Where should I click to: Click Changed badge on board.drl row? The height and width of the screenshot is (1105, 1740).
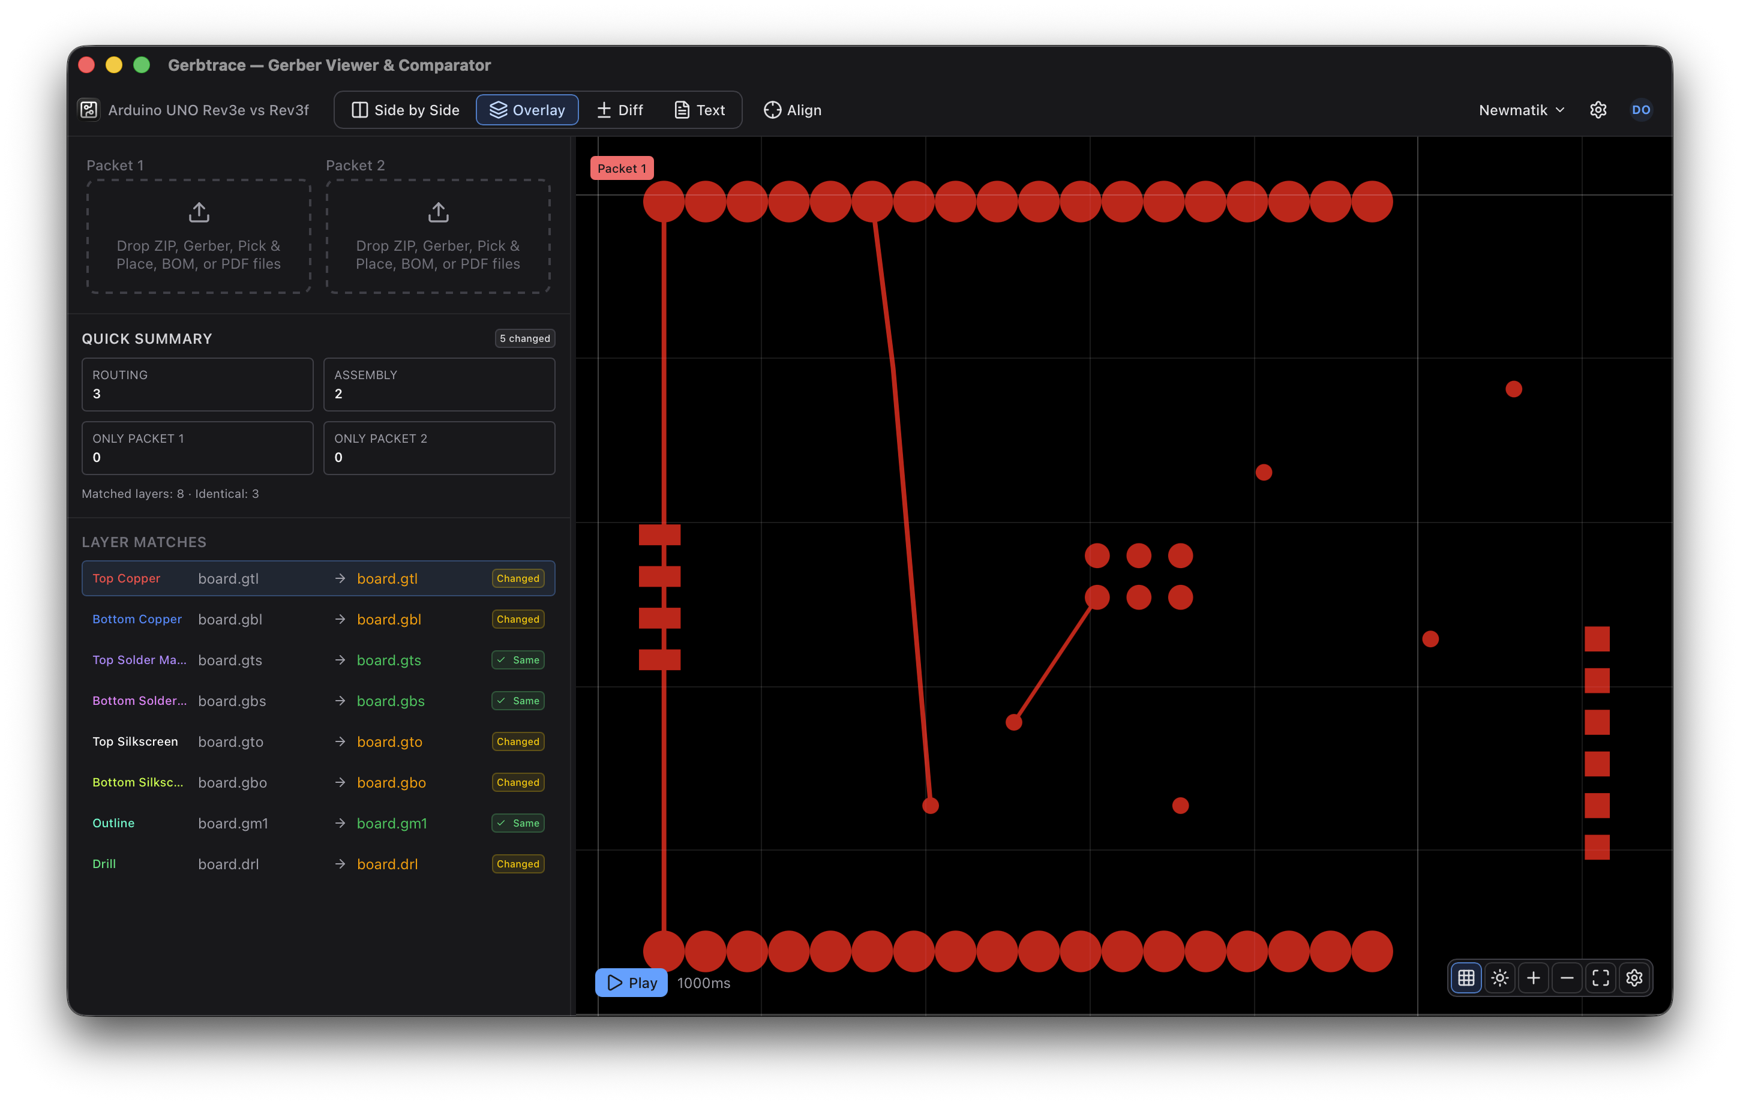(518, 864)
